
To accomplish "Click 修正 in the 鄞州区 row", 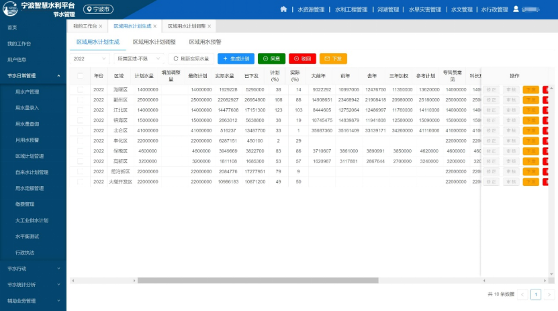I will (491, 100).
